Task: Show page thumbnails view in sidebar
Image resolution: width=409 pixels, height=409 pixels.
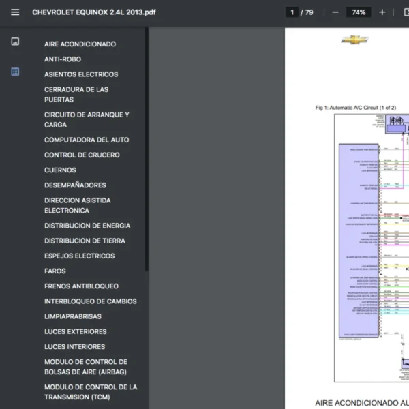Action: tap(15, 42)
